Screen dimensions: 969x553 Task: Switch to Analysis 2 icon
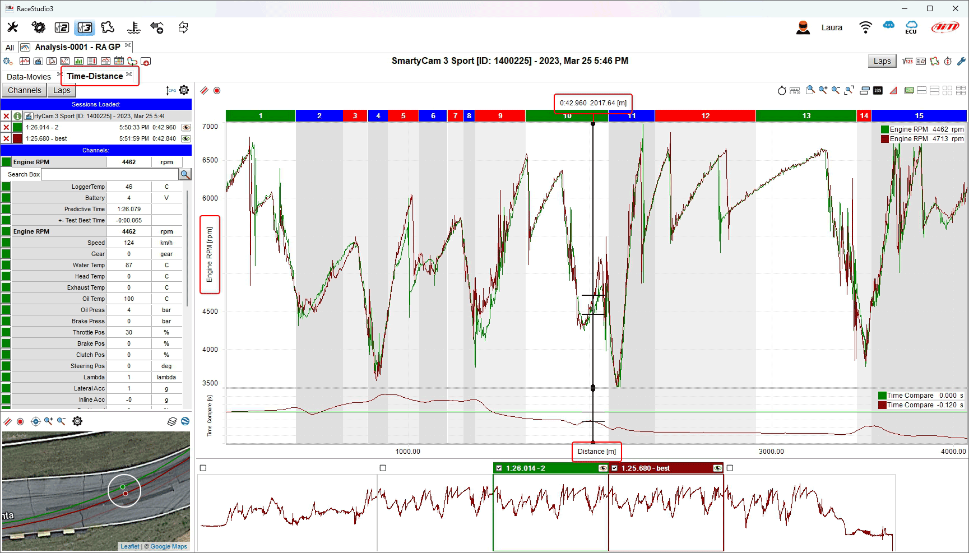(62, 27)
